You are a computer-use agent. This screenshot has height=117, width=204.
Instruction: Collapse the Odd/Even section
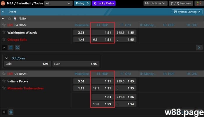(x=7, y=58)
